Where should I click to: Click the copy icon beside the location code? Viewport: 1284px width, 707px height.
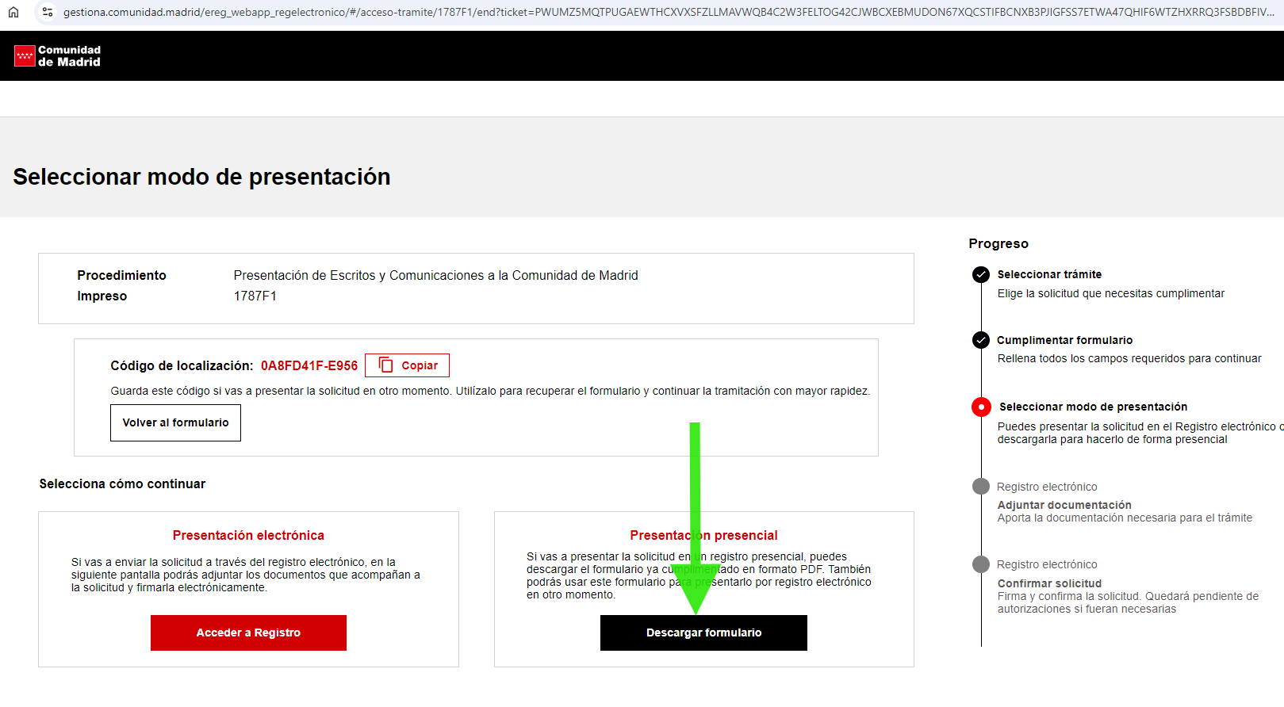[386, 365]
